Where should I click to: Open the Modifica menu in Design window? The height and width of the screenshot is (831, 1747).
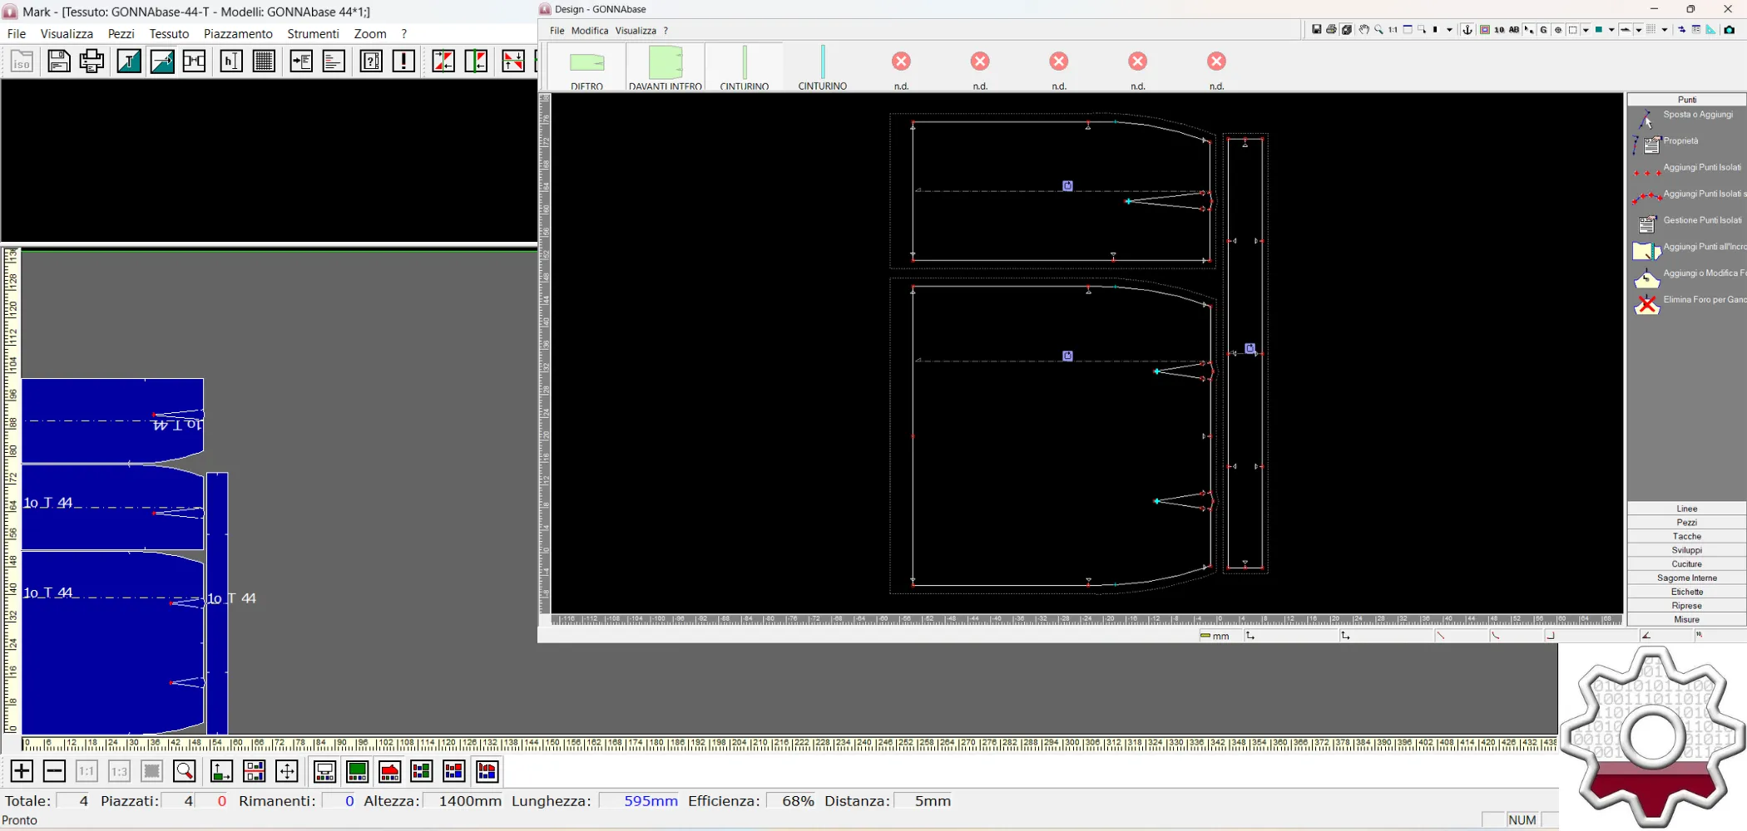[x=590, y=30]
